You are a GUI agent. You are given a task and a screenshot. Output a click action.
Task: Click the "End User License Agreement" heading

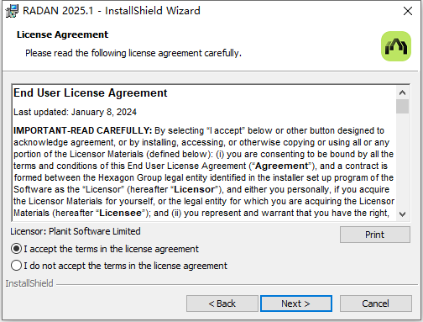tap(91, 93)
